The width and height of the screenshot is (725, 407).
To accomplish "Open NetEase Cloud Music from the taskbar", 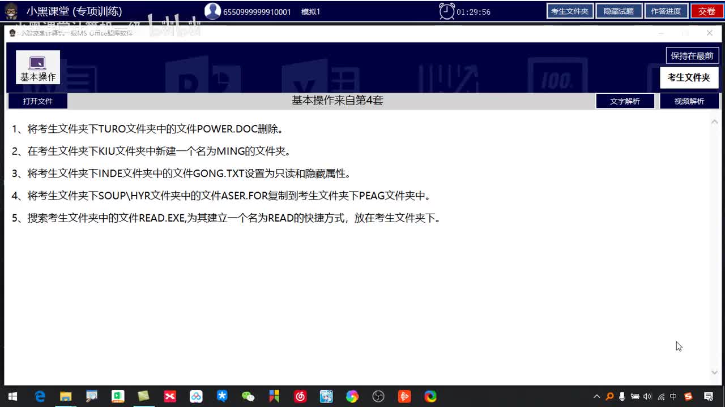I will pos(300,396).
